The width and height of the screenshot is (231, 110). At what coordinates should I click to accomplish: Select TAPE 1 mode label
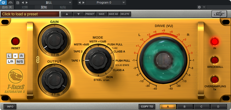[76, 61]
